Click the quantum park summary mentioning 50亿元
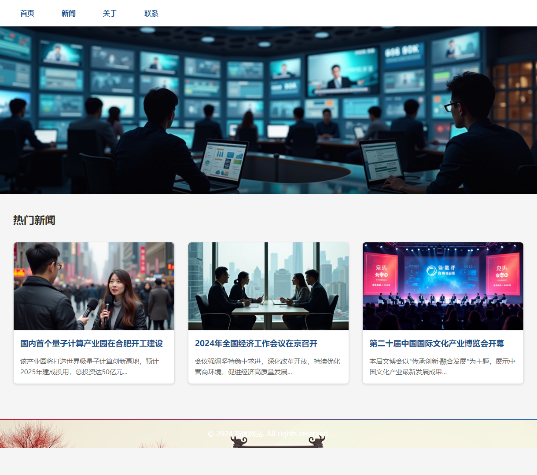Screen dimensions: 537x475 (89, 366)
